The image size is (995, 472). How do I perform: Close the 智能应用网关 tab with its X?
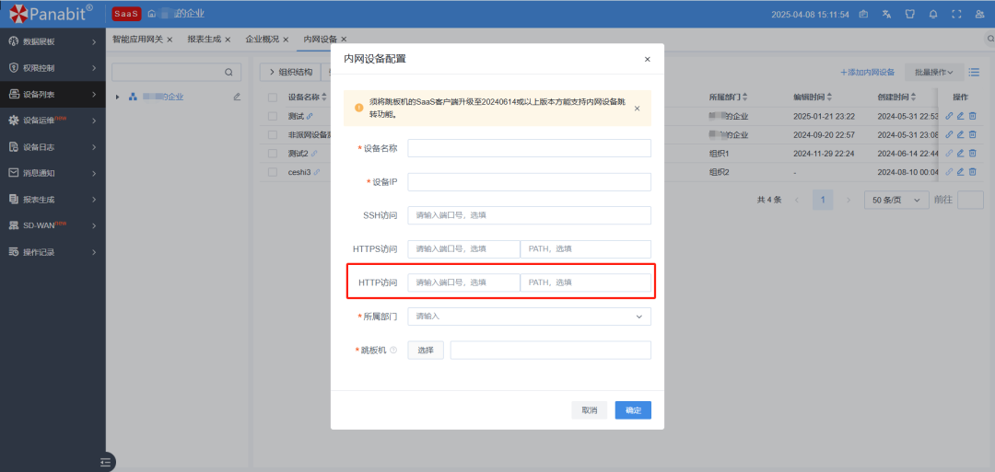[x=170, y=40]
